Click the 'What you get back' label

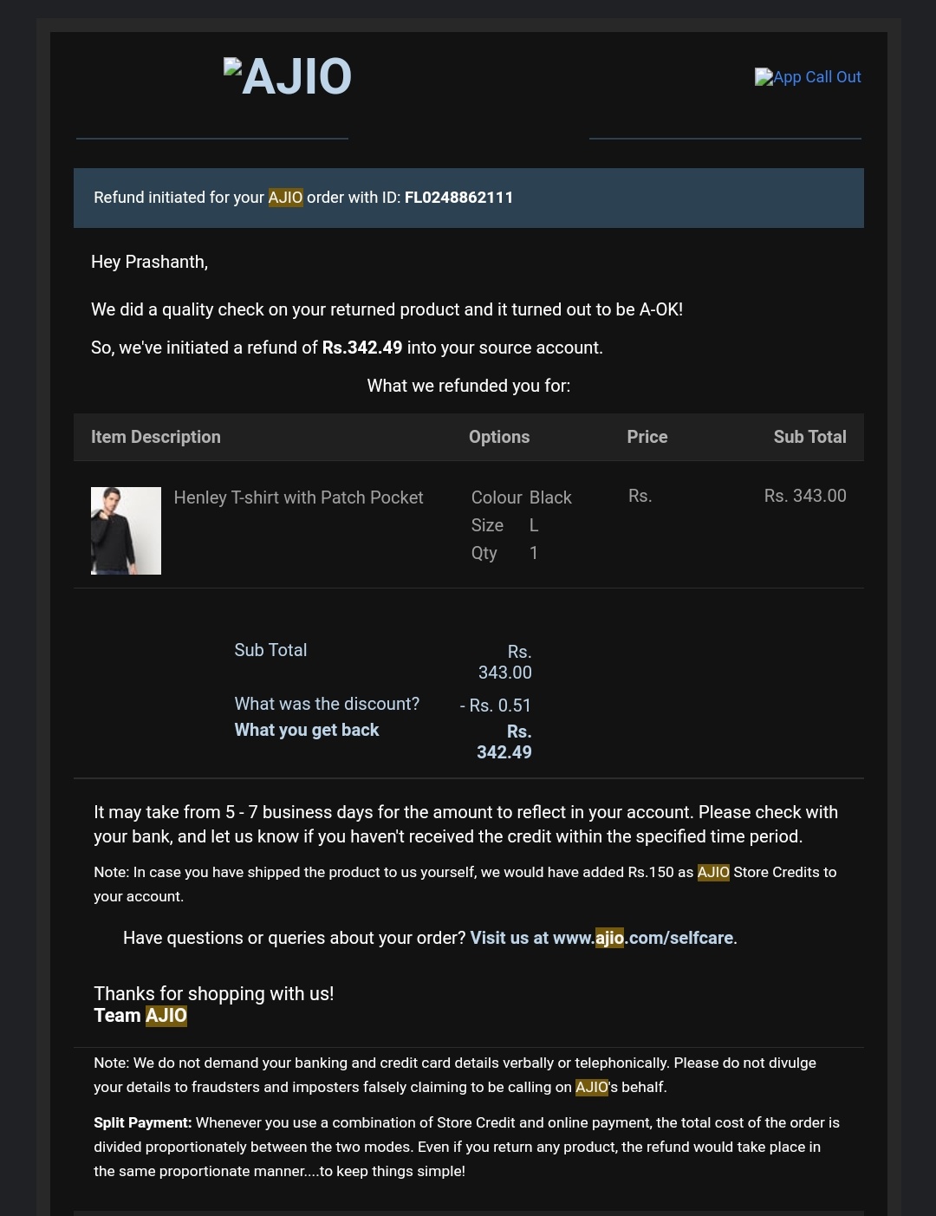307,730
